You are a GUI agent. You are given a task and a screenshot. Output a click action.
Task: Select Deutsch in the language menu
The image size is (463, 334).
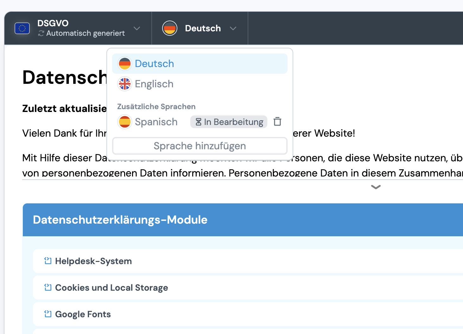(155, 64)
